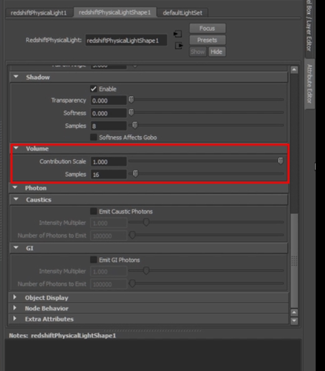
Task: Switch to redshiftPhysicalLight1 tab
Action: point(39,12)
